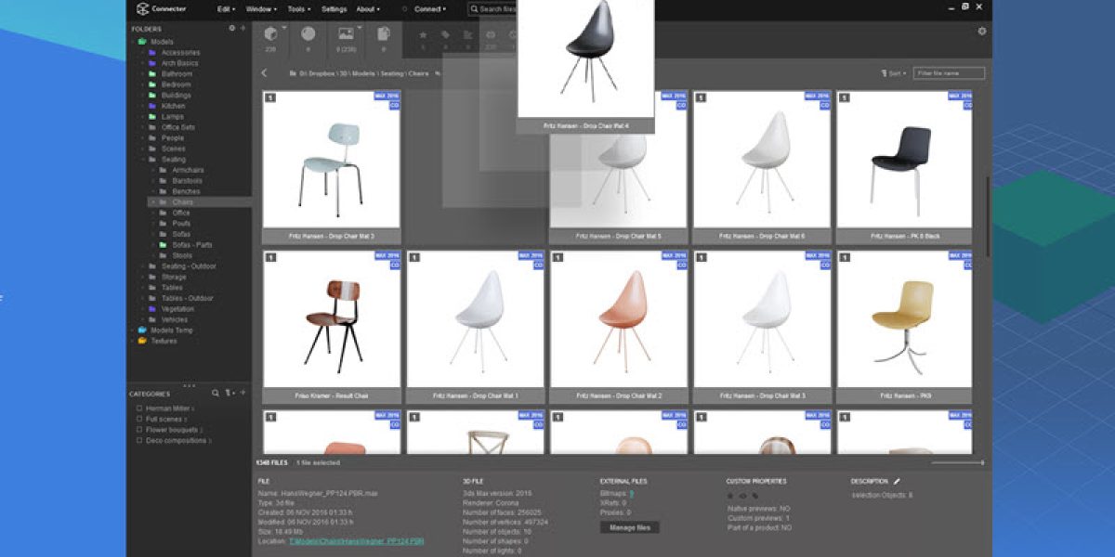Select the Armchairs folder in the tree
This screenshot has height=557, width=1115.
(187, 170)
